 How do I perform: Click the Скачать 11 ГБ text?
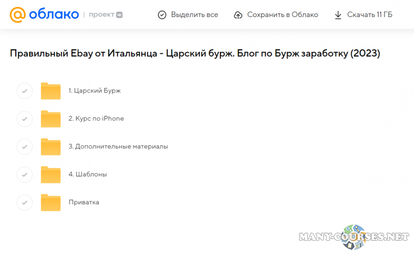click(x=369, y=15)
